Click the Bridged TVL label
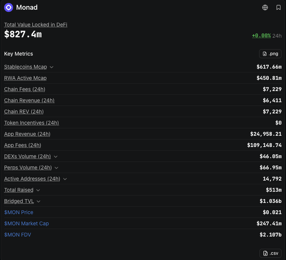This screenshot has width=286, height=260. pyautogui.click(x=19, y=201)
